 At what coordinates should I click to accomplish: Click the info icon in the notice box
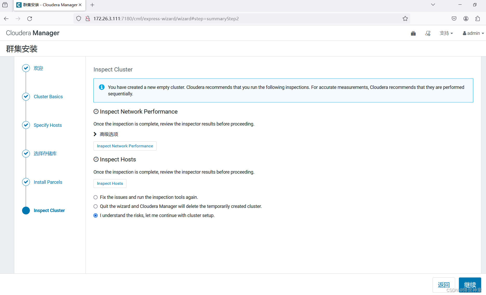click(x=102, y=87)
